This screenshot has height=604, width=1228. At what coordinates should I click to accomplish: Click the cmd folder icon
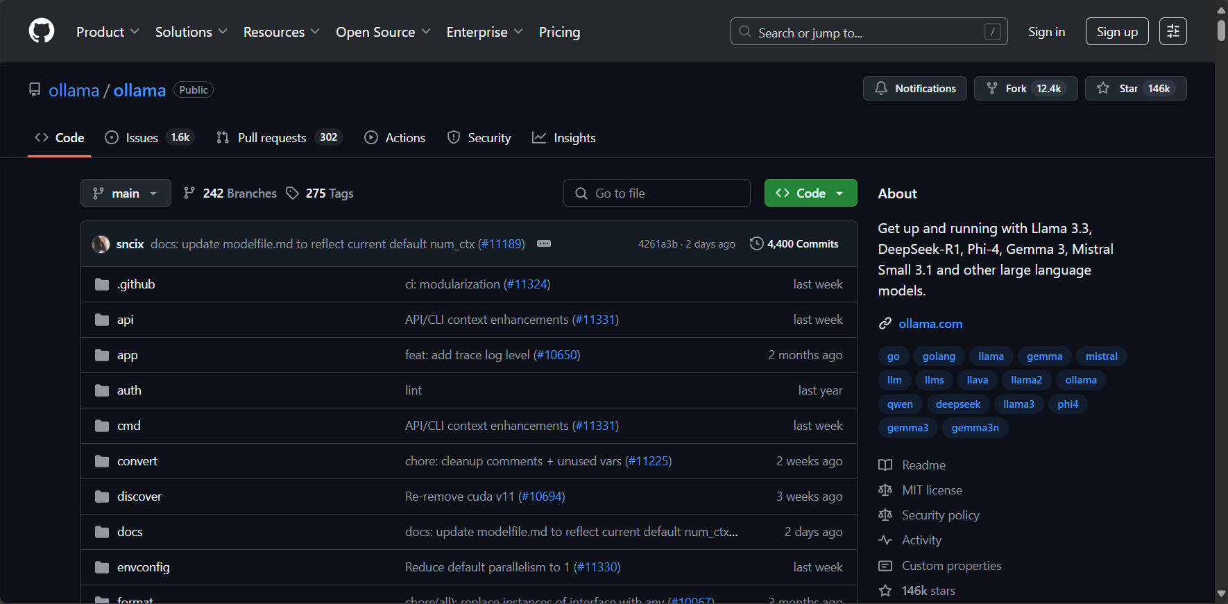(102, 426)
